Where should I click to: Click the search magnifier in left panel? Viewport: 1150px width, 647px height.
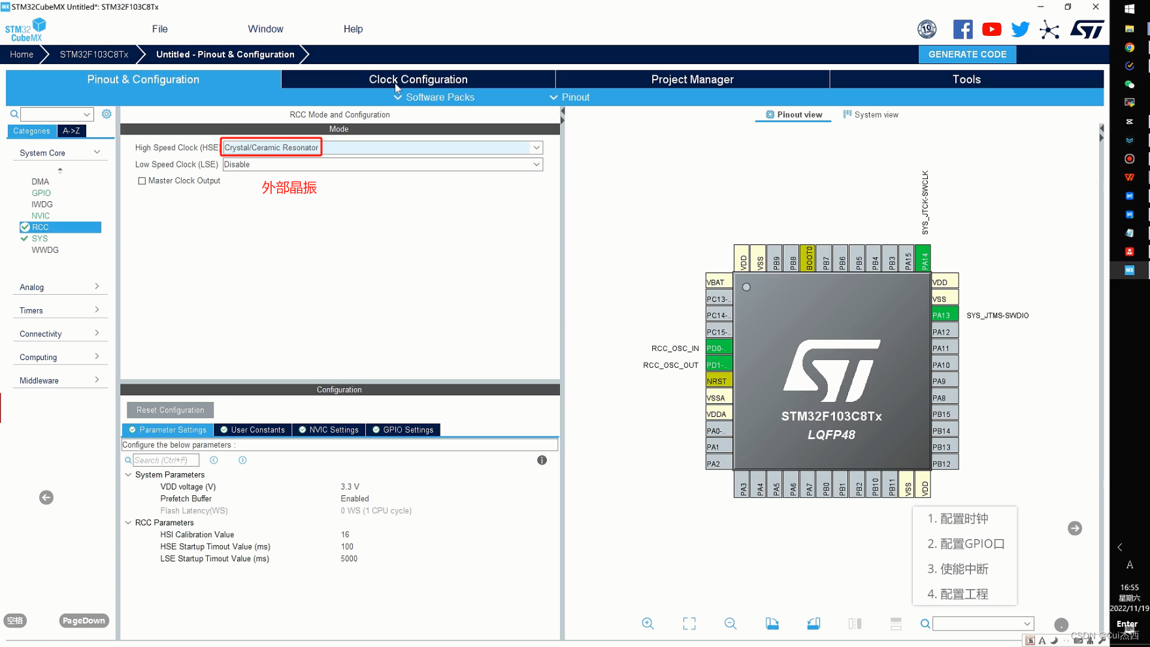click(14, 114)
